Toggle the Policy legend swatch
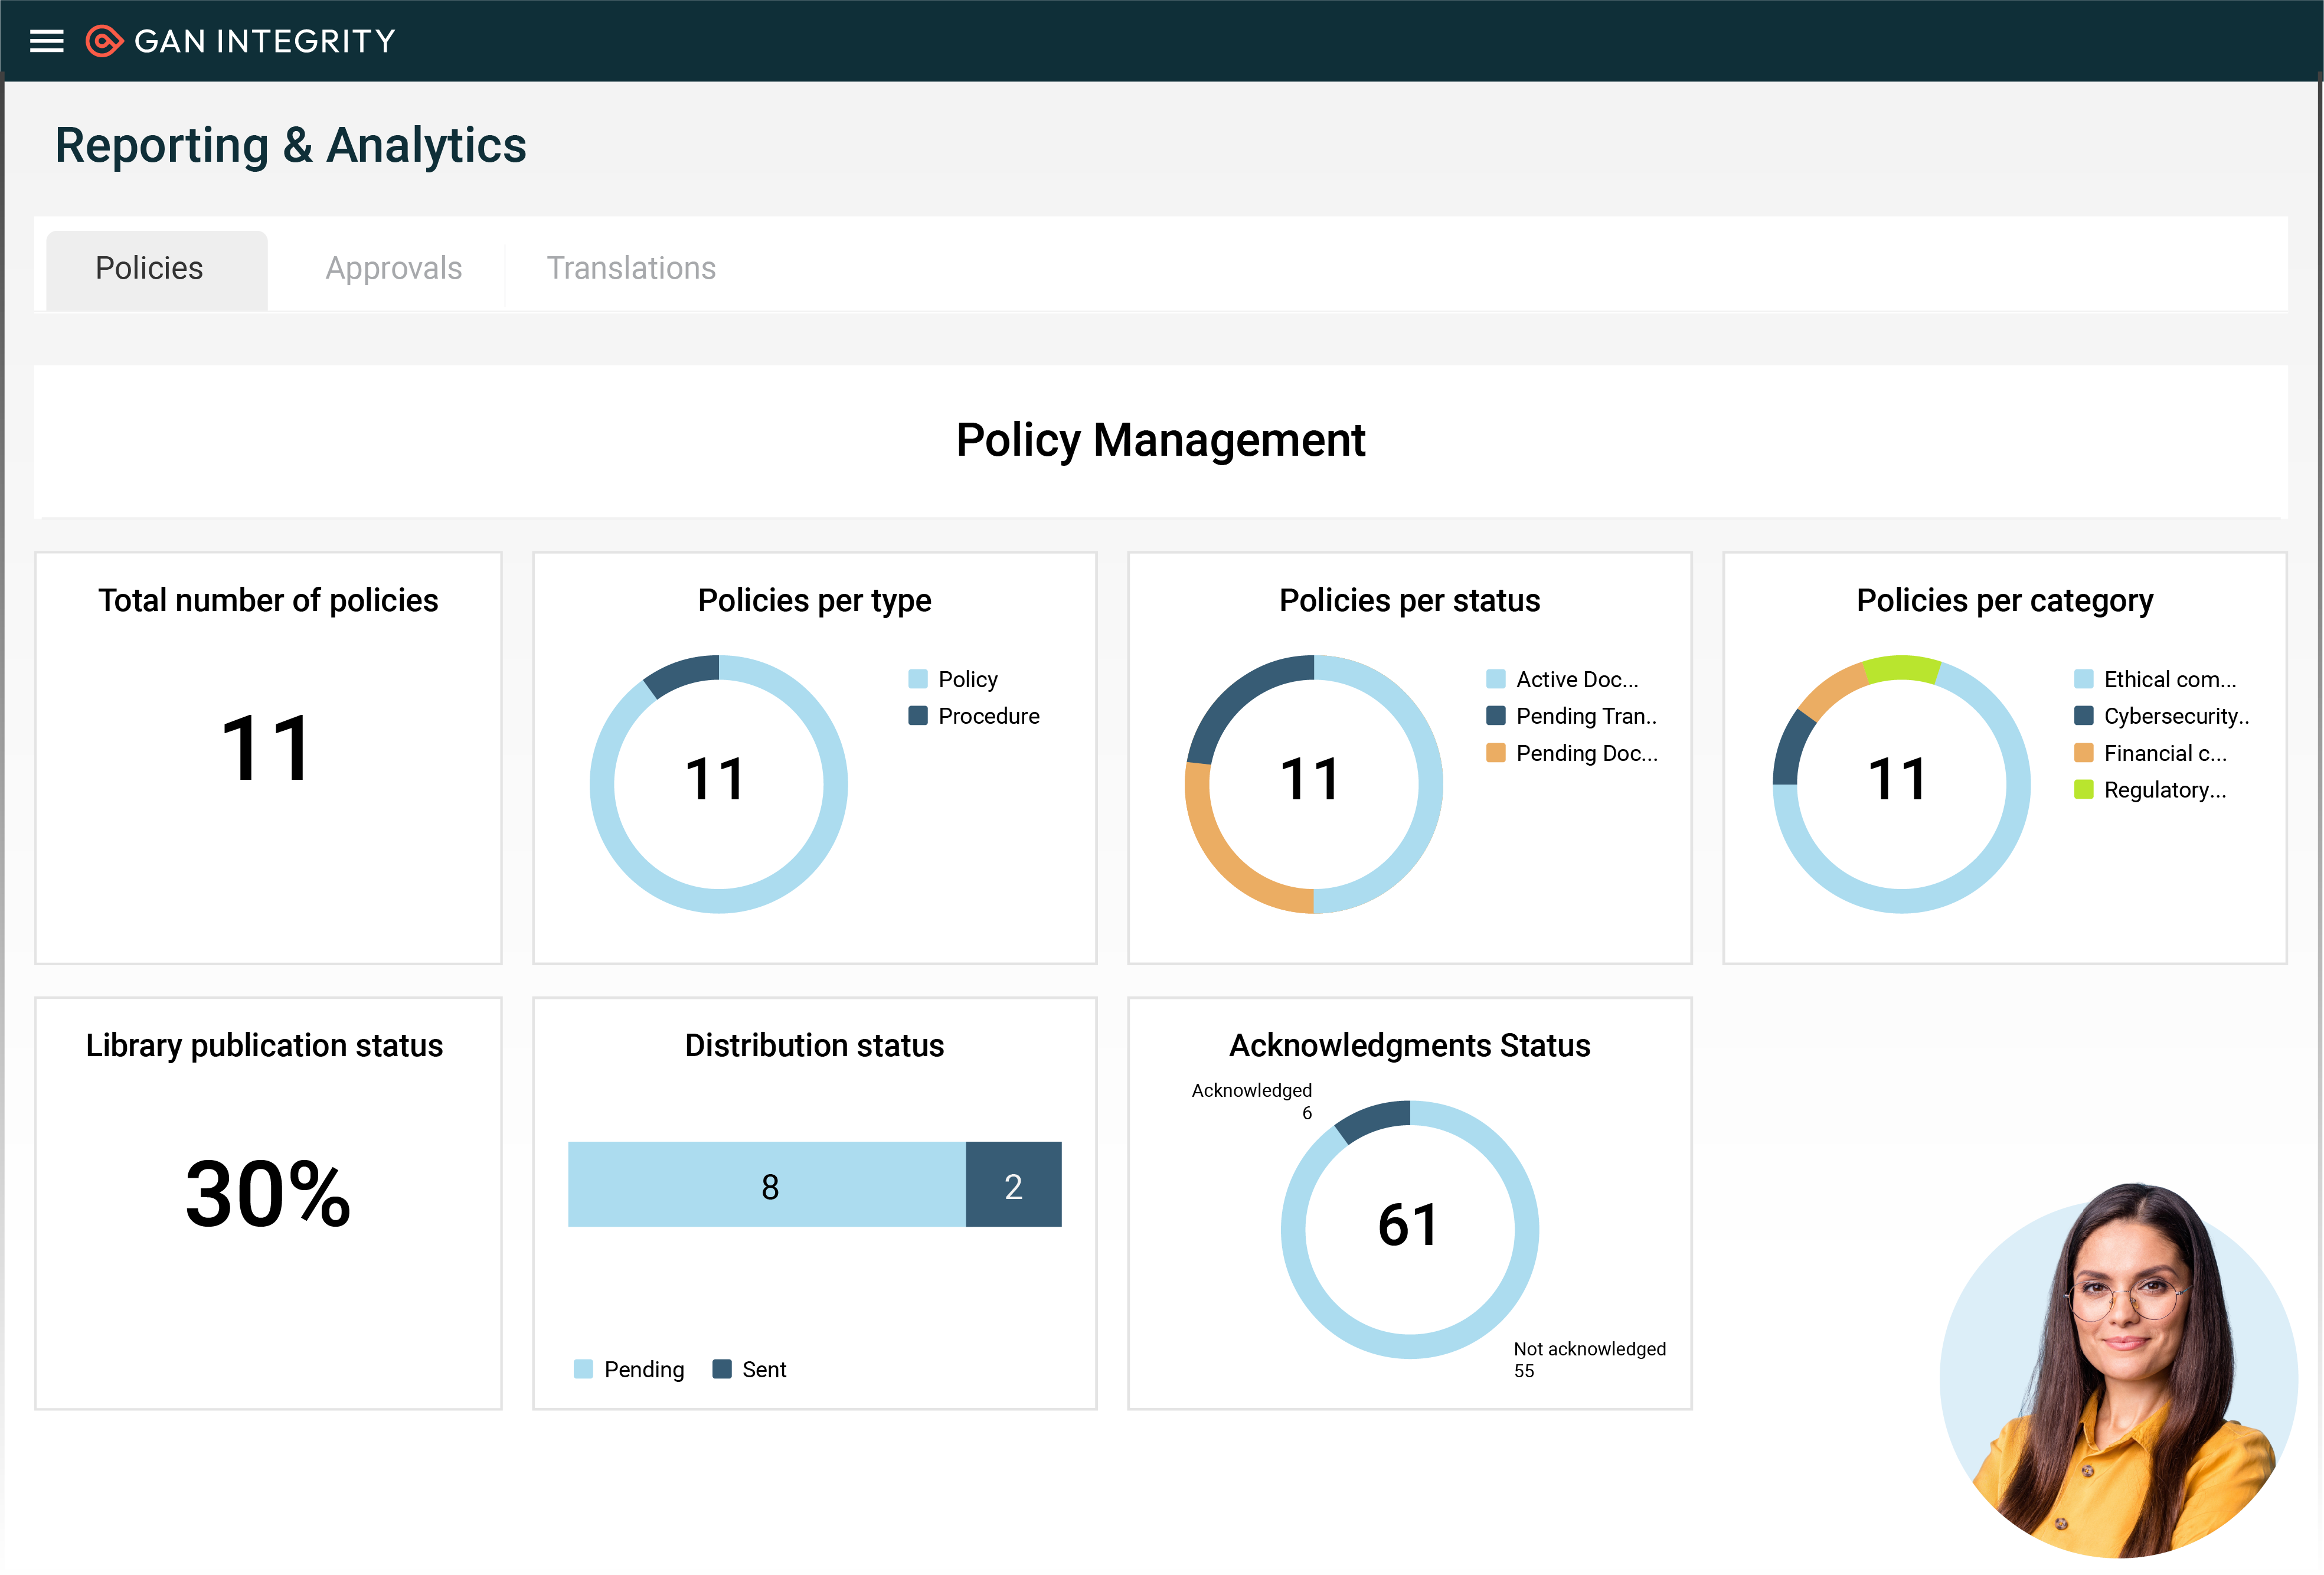Screen dimensions: 2324x1575 [x=917, y=679]
